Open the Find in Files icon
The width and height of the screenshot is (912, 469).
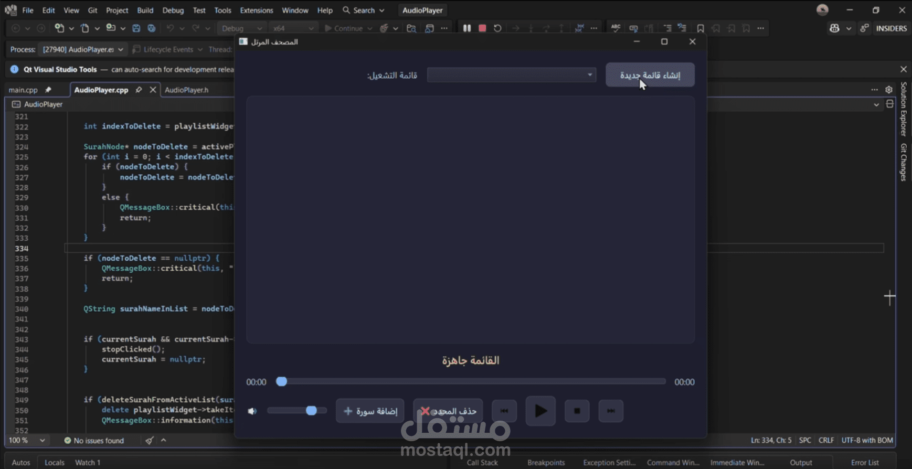(x=411, y=28)
